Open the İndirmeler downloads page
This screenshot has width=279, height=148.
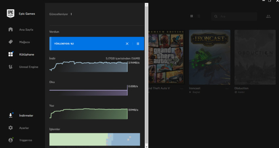pyautogui.click(x=26, y=115)
